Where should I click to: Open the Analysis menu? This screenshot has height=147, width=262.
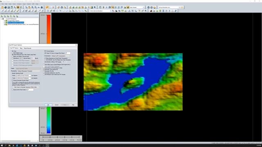pyautogui.click(x=19, y=4)
